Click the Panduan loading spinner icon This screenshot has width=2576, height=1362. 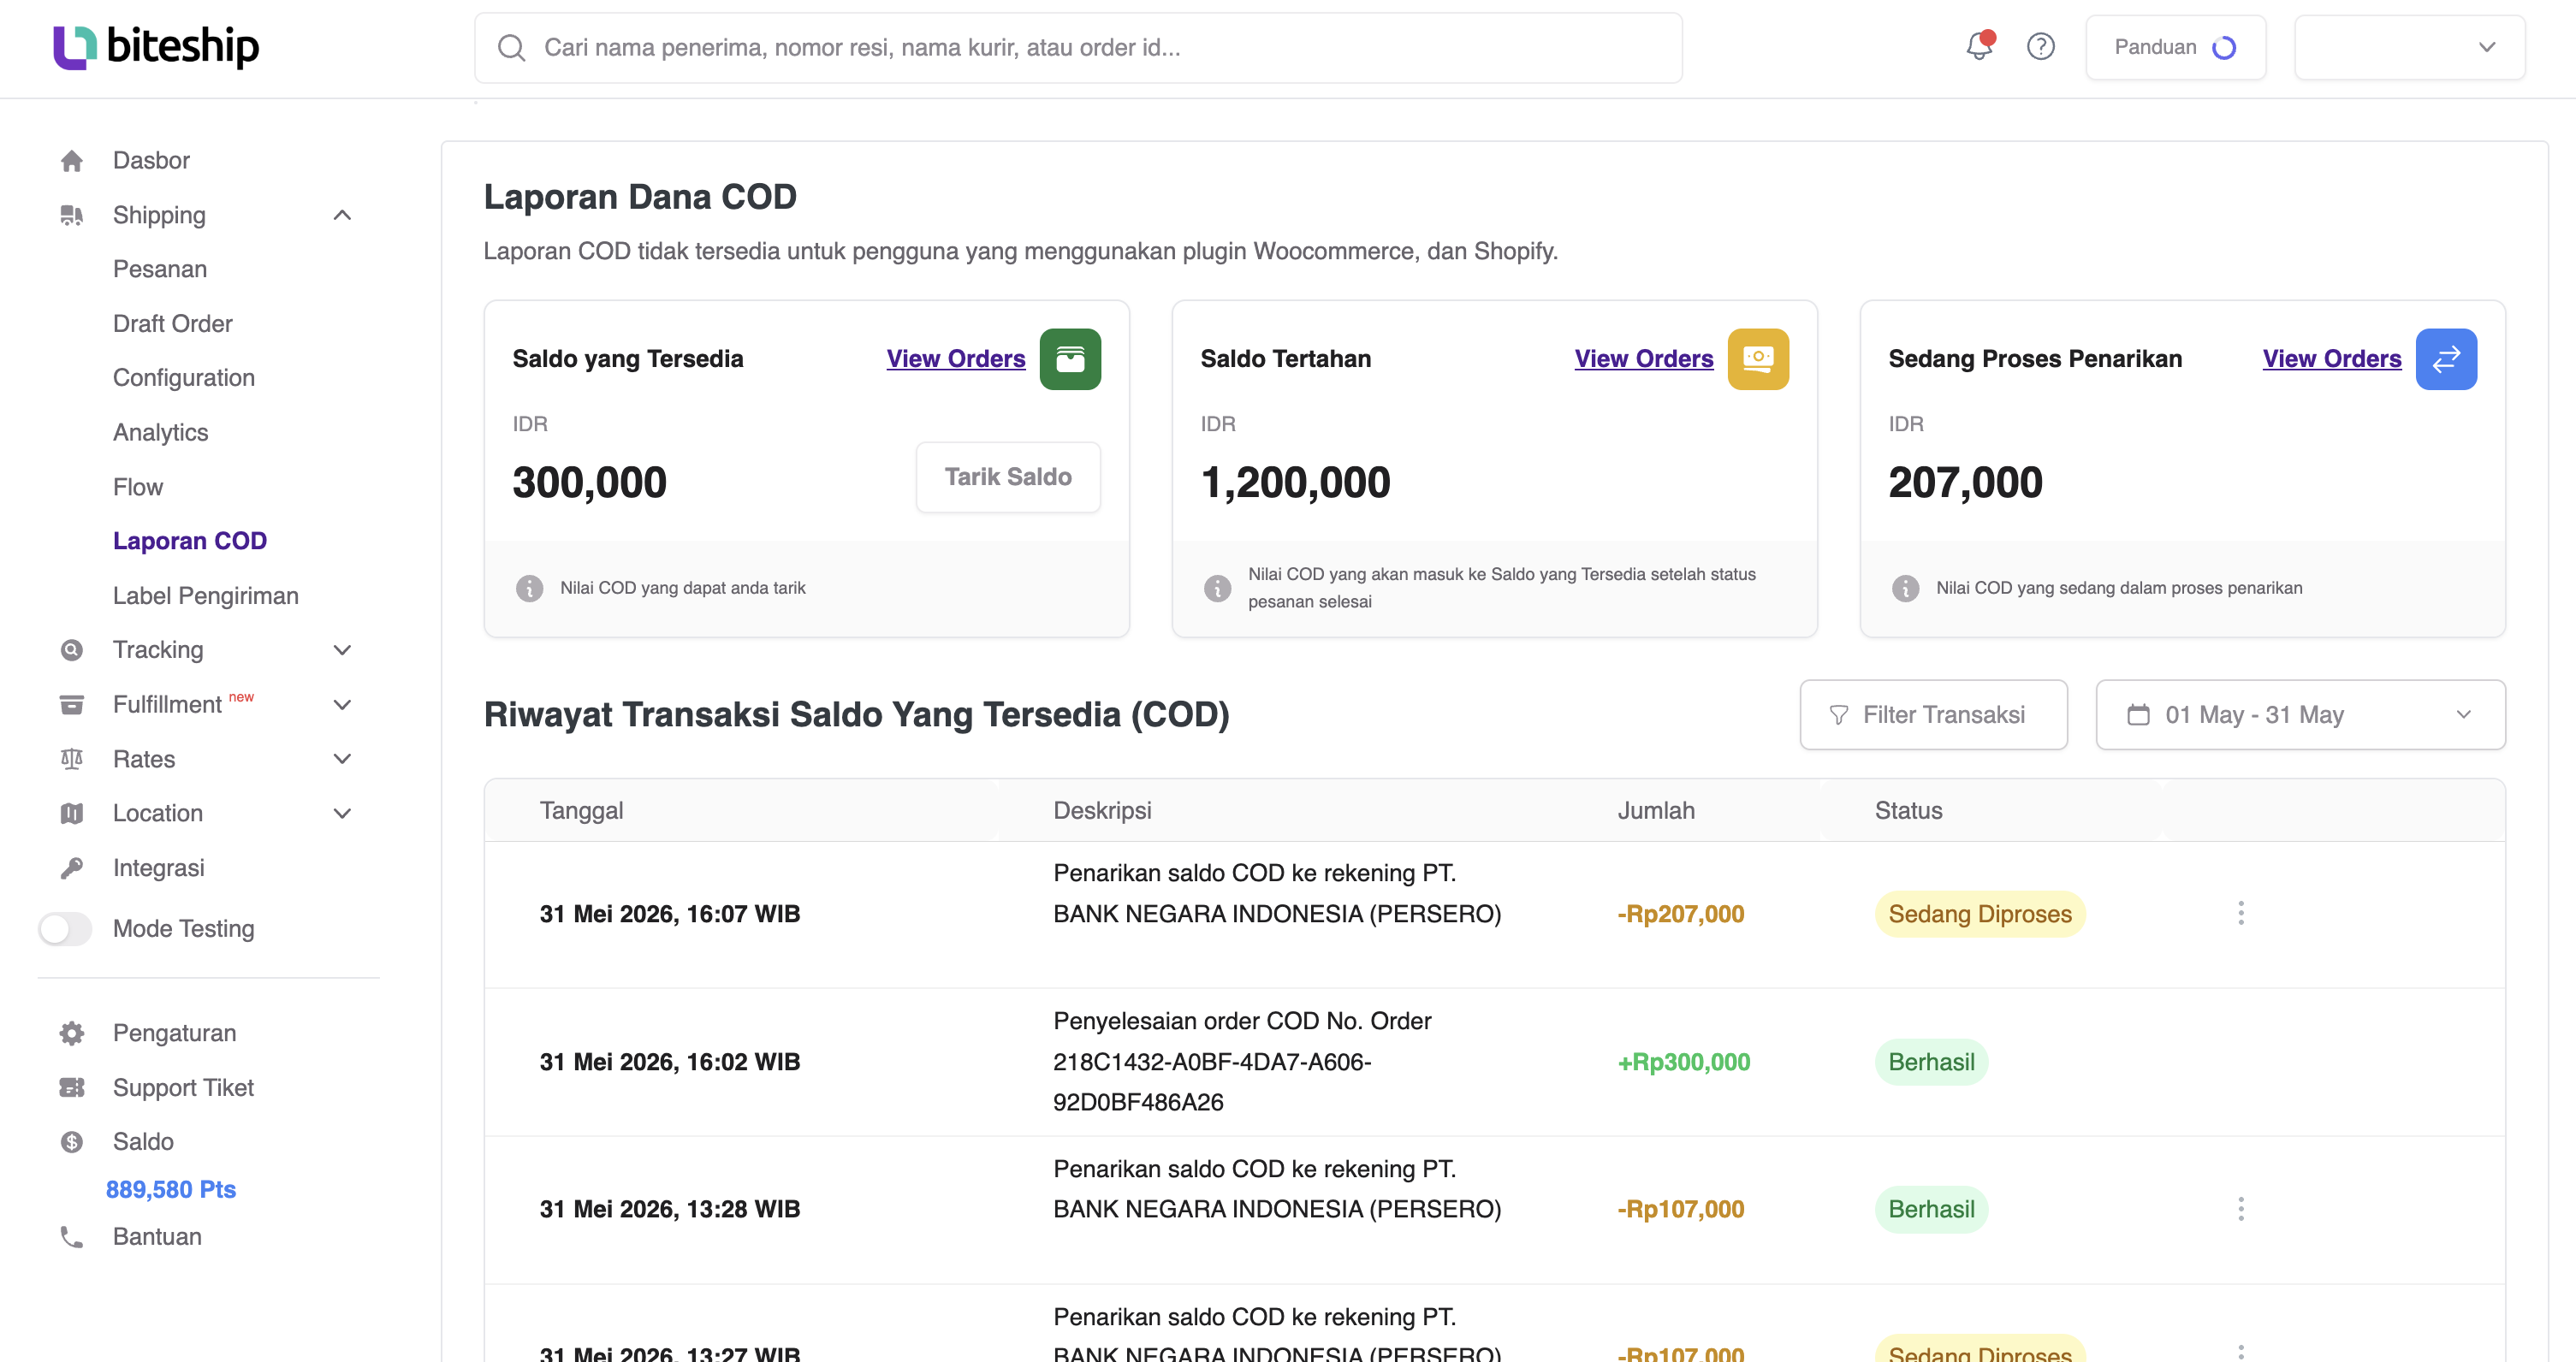(2224, 48)
